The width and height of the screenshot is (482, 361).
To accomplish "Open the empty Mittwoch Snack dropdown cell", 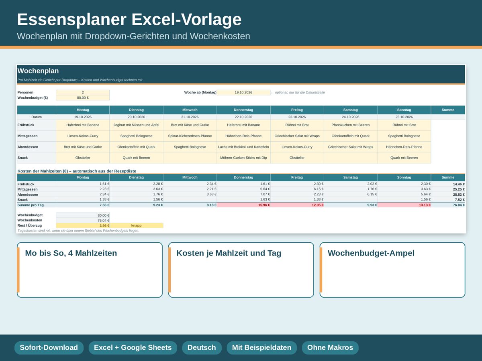I will pyautogui.click(x=190, y=158).
